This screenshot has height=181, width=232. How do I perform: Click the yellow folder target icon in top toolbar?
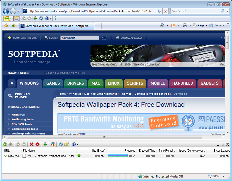[7, 18]
